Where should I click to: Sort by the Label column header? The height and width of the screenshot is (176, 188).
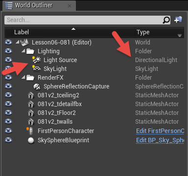73,32
